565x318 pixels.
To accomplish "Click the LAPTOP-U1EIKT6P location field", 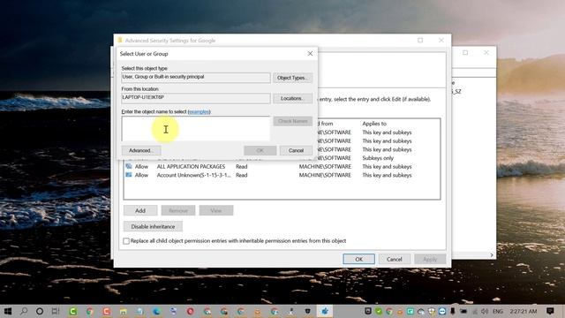I will pos(196,98).
